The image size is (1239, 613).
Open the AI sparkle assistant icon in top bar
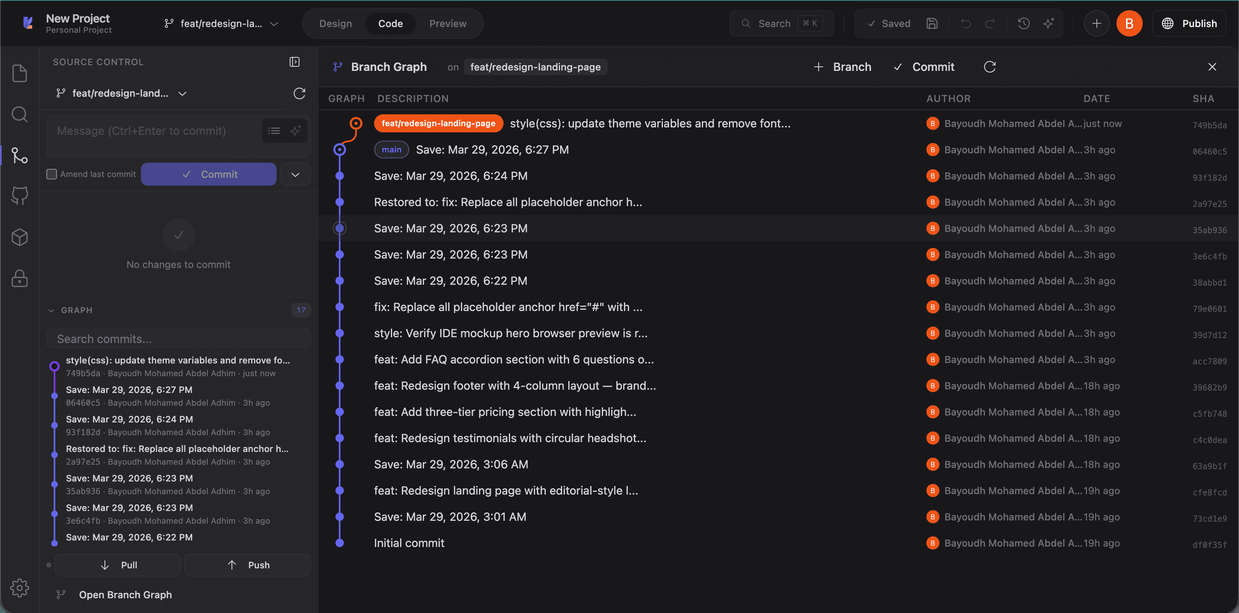pyautogui.click(x=1048, y=23)
